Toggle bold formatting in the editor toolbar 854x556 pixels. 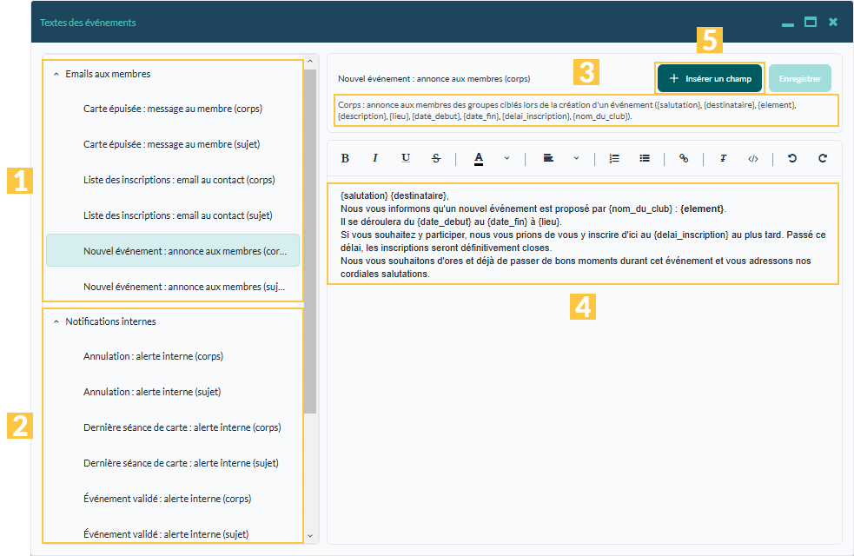coord(345,158)
